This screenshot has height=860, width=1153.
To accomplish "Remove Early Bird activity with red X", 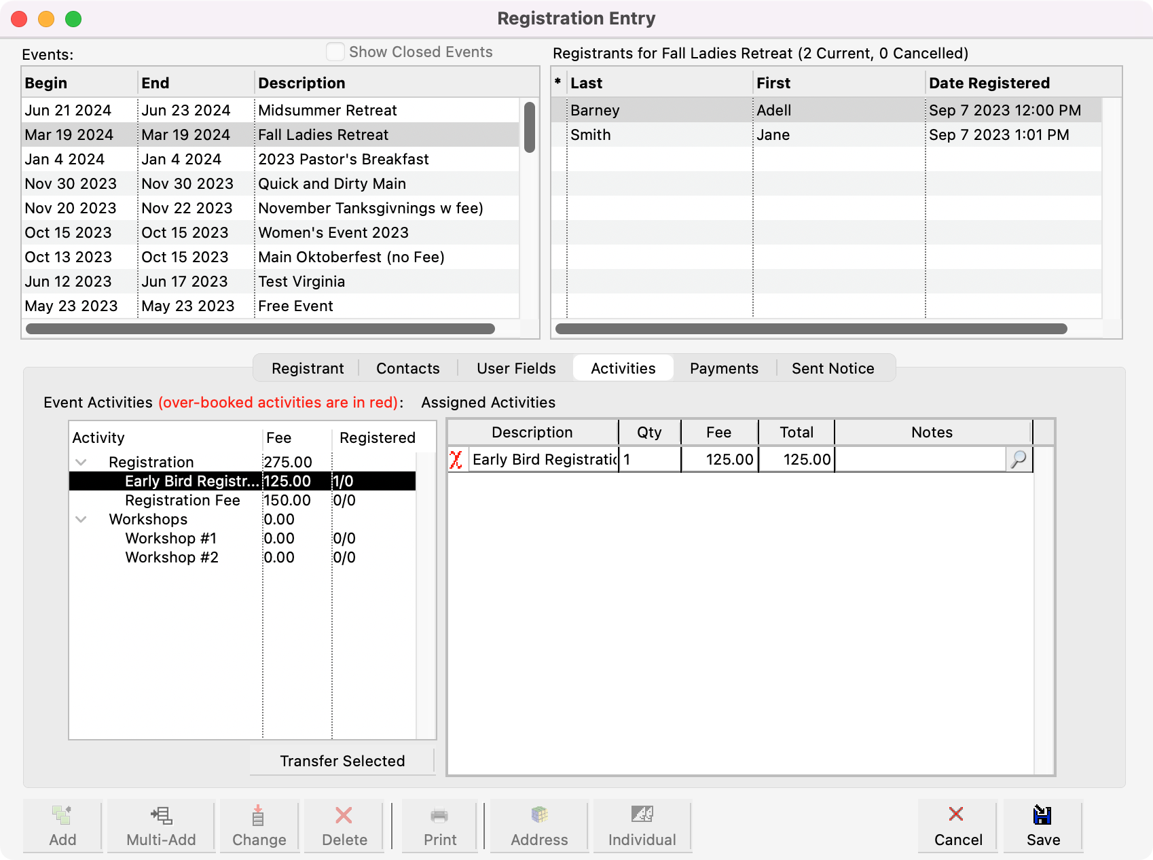I will click(x=456, y=460).
